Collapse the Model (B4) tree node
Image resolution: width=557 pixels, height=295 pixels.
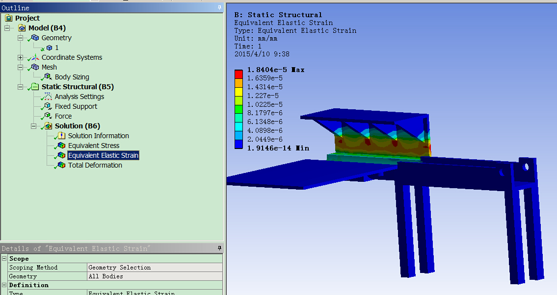pyautogui.click(x=7, y=28)
